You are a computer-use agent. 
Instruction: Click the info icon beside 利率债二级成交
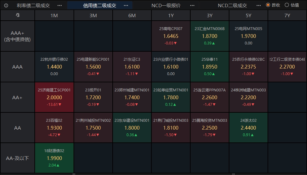tap(6, 5)
